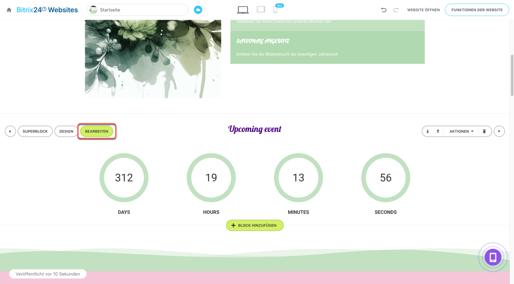
Task: Click the blue cloud publish icon
Action: tap(198, 10)
